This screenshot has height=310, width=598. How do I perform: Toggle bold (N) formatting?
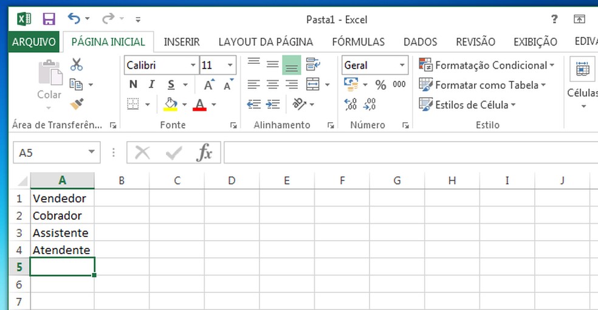pos(133,84)
